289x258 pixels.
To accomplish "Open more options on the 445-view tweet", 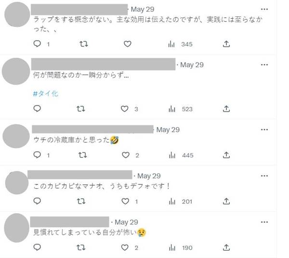I will (264, 129).
